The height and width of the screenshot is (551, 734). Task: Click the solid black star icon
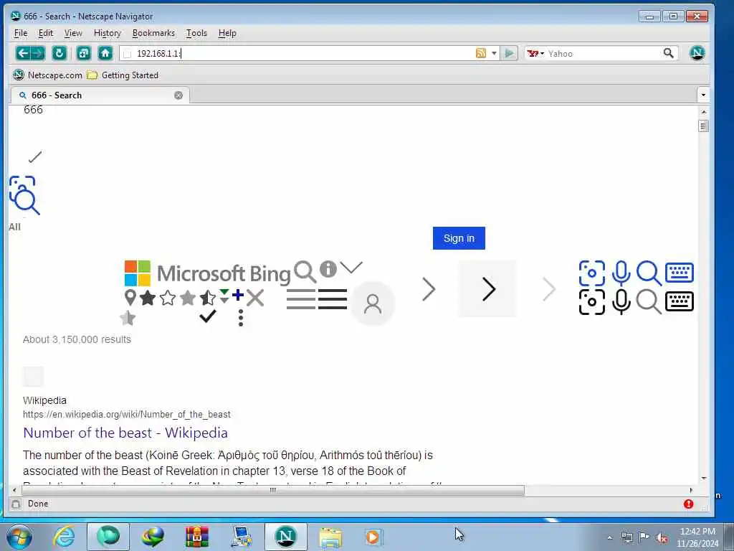pyautogui.click(x=148, y=298)
